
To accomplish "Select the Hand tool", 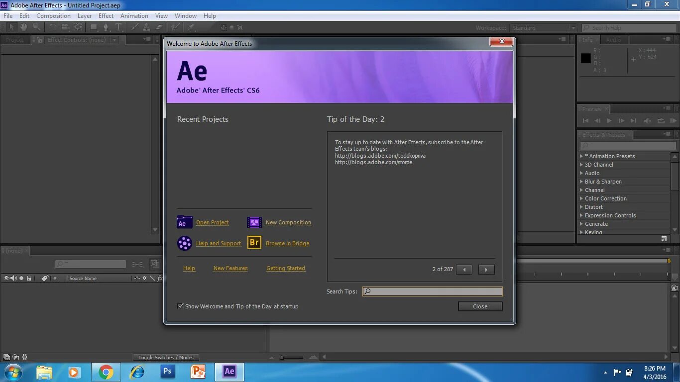I will pos(24,27).
